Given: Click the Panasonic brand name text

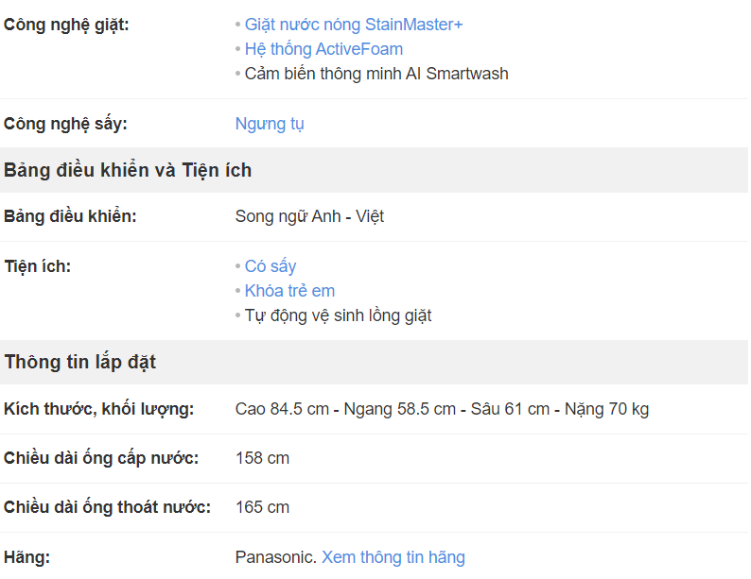Looking at the screenshot, I should click(x=276, y=557).
